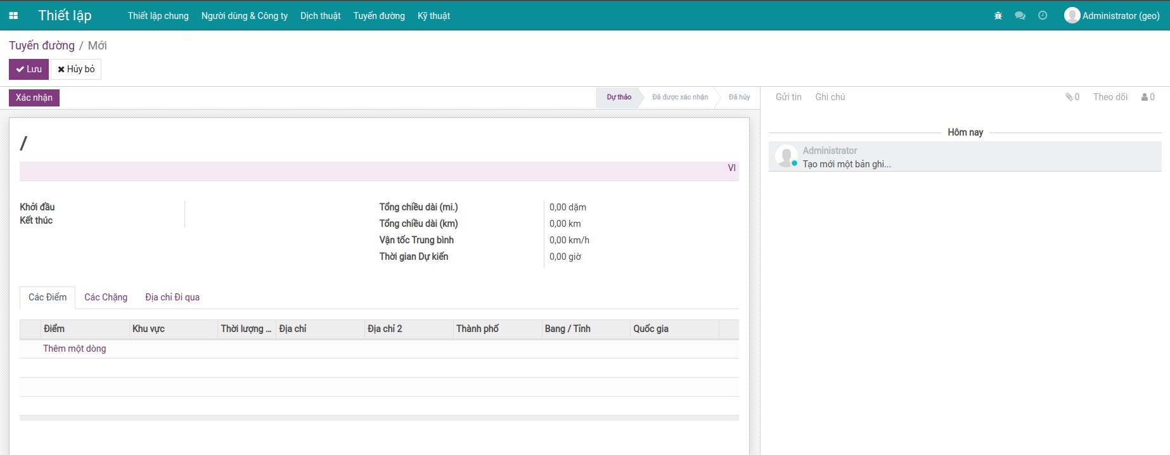Click the debug bug icon
Screen dimensions: 1170x455
pyautogui.click(x=998, y=16)
